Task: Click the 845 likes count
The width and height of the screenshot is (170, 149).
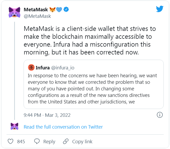Action: (21, 142)
